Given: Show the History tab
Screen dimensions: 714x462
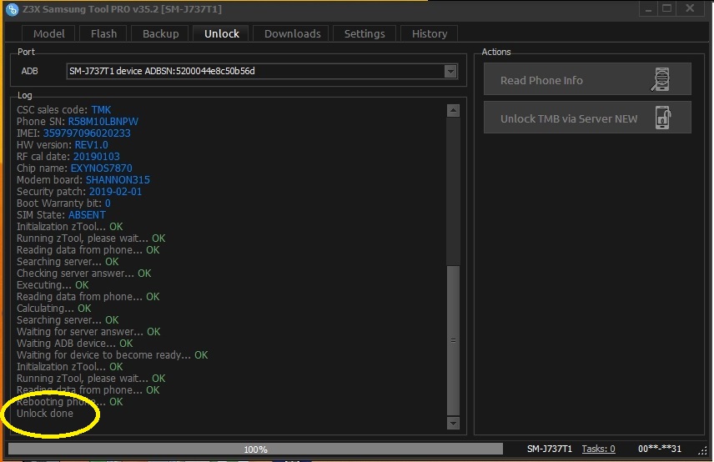Looking at the screenshot, I should [x=429, y=33].
